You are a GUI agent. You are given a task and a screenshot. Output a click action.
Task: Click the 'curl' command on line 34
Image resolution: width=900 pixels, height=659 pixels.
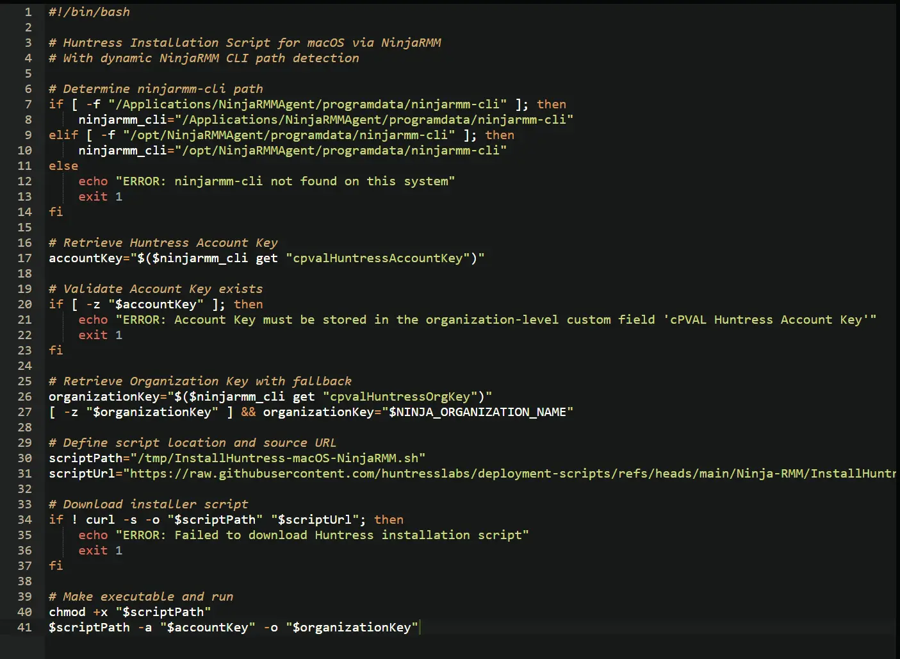100,520
